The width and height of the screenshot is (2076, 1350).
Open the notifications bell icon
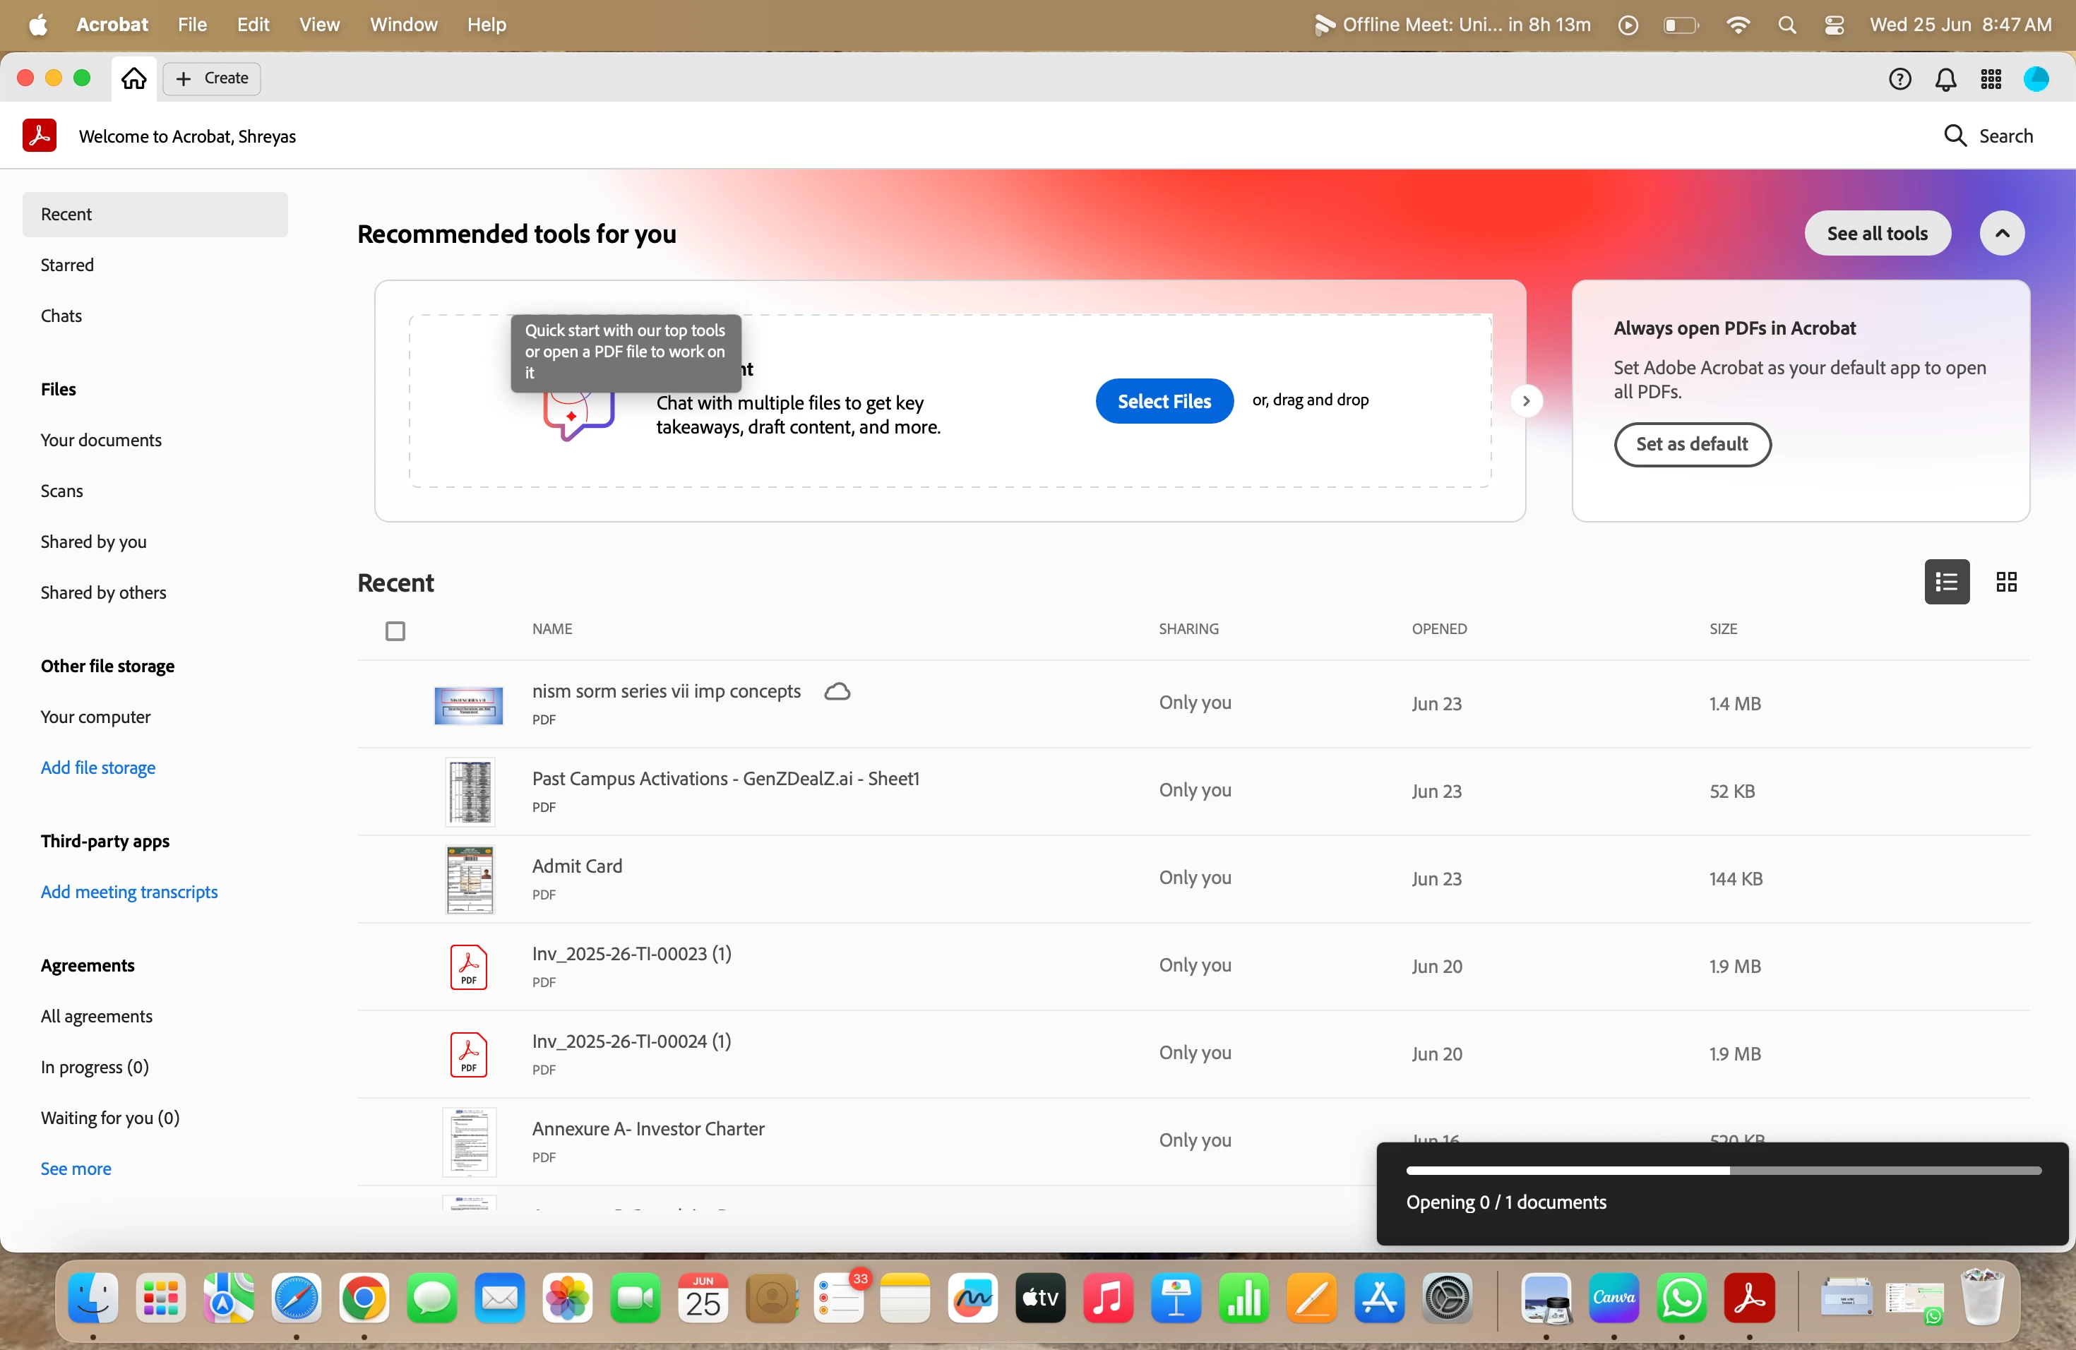click(1945, 79)
